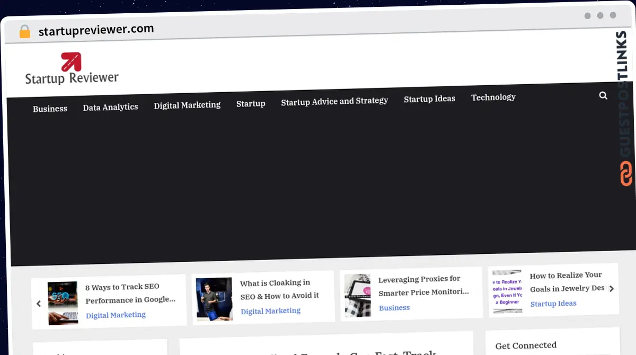Click the startupreviewer.com address bar

coord(96,30)
